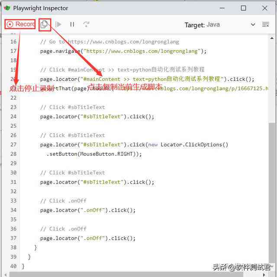Click the vertical scrollbar thumb
Image resolution: width=277 pixels, height=277 pixels.
[272, 193]
